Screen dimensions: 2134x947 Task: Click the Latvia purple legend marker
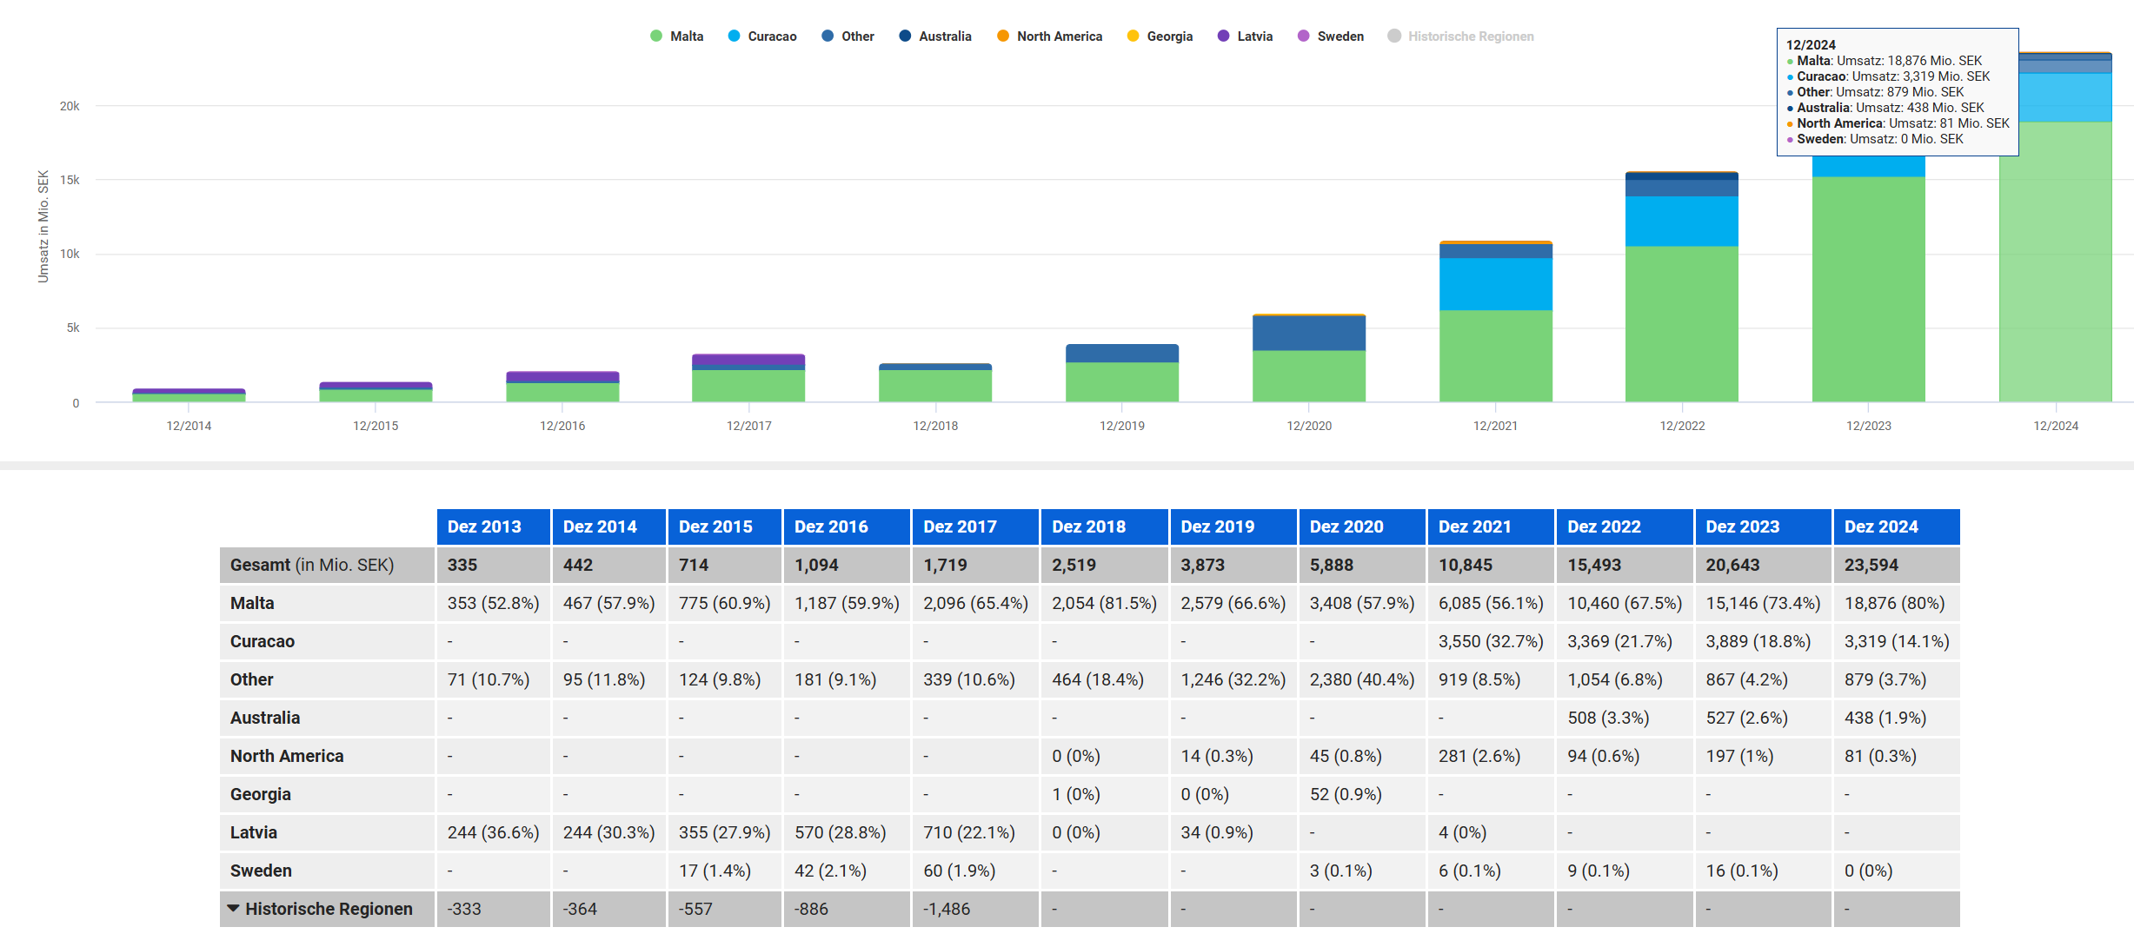click(x=1223, y=36)
